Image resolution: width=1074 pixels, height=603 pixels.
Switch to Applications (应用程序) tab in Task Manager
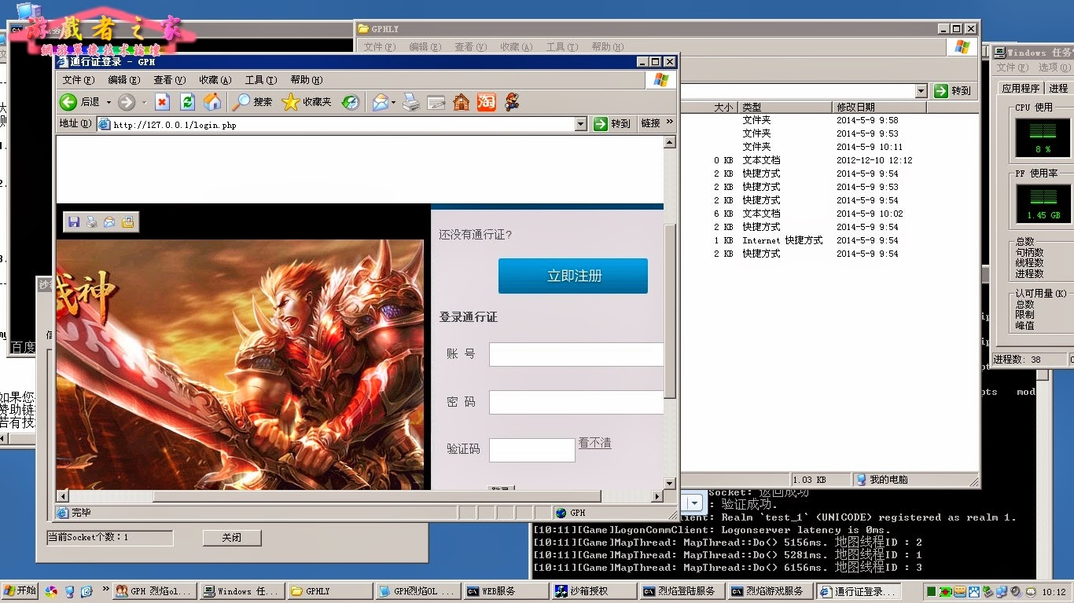1021,89
